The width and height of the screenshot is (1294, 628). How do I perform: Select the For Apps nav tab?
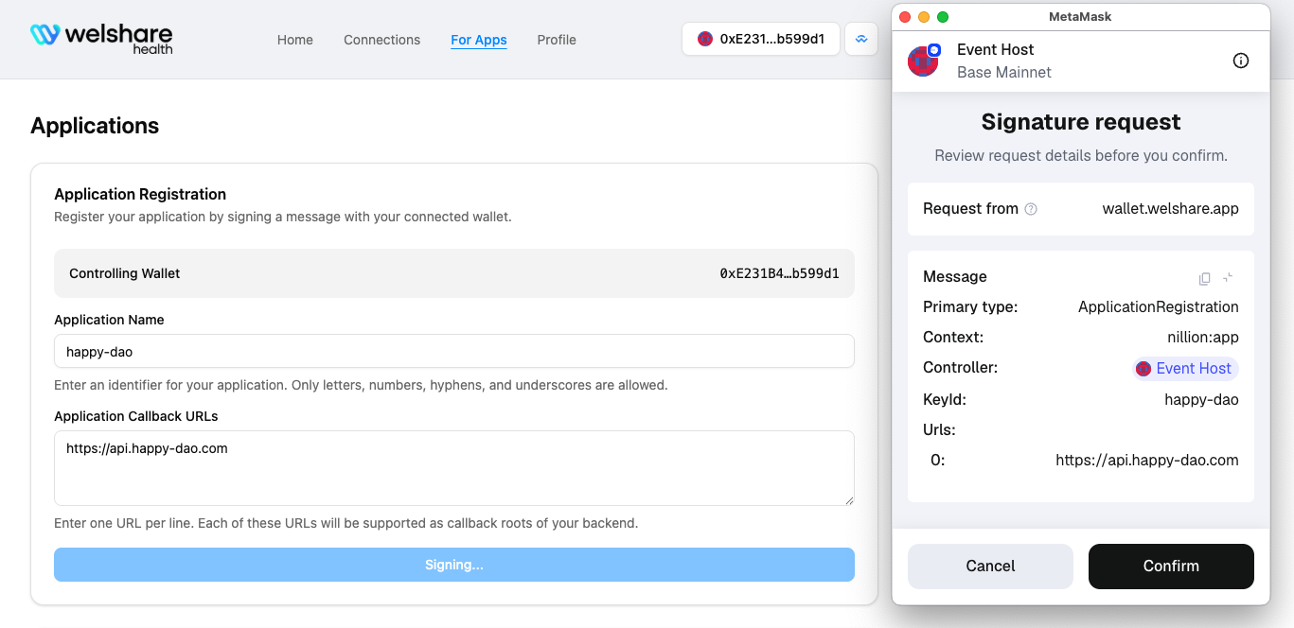[478, 40]
